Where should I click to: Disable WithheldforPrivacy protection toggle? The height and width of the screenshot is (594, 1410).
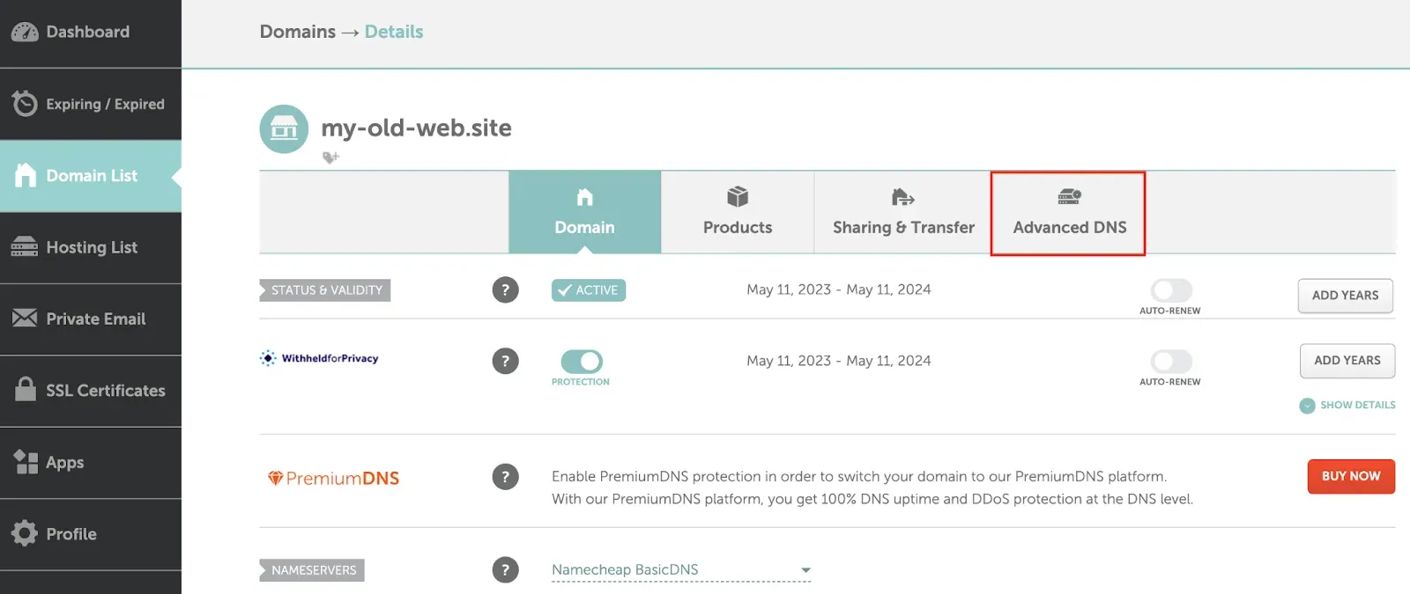pyautogui.click(x=581, y=361)
